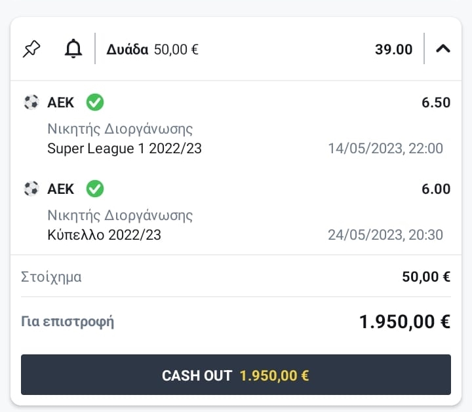Click the date 24/05/2023, 20:30
472x412 pixels.
click(385, 235)
